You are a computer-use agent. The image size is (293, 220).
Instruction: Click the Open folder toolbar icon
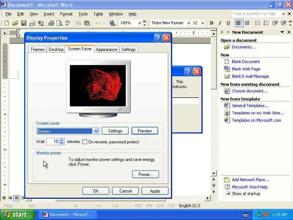pyautogui.click(x=15, y=23)
